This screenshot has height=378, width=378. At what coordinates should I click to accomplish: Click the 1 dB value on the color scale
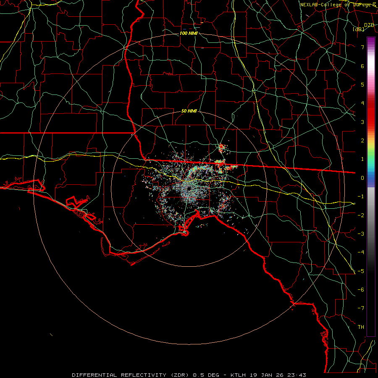(362, 159)
